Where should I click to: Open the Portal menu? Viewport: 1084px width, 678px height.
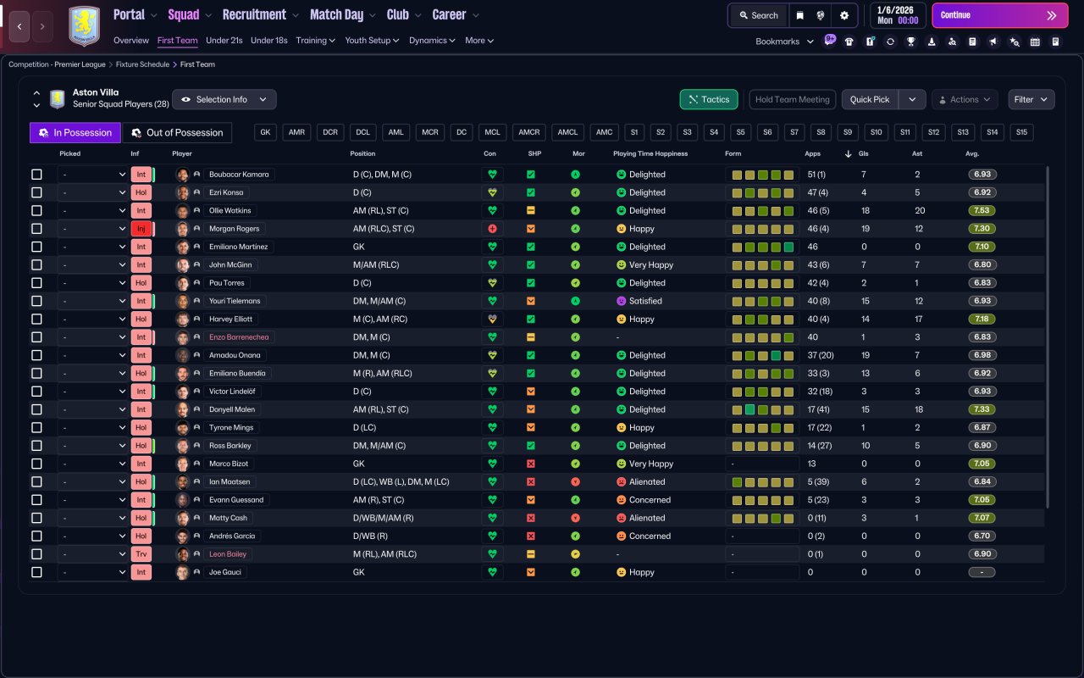click(x=135, y=14)
